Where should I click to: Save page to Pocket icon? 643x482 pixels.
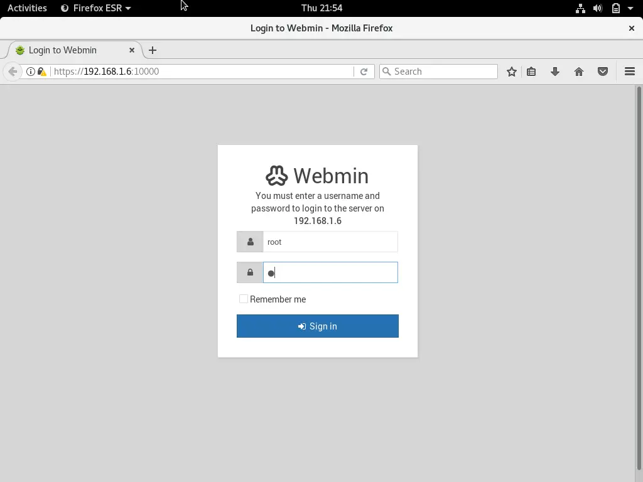coord(602,72)
